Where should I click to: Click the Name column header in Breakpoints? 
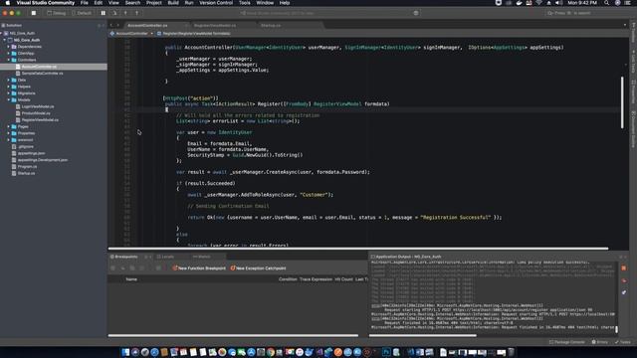pos(131,279)
